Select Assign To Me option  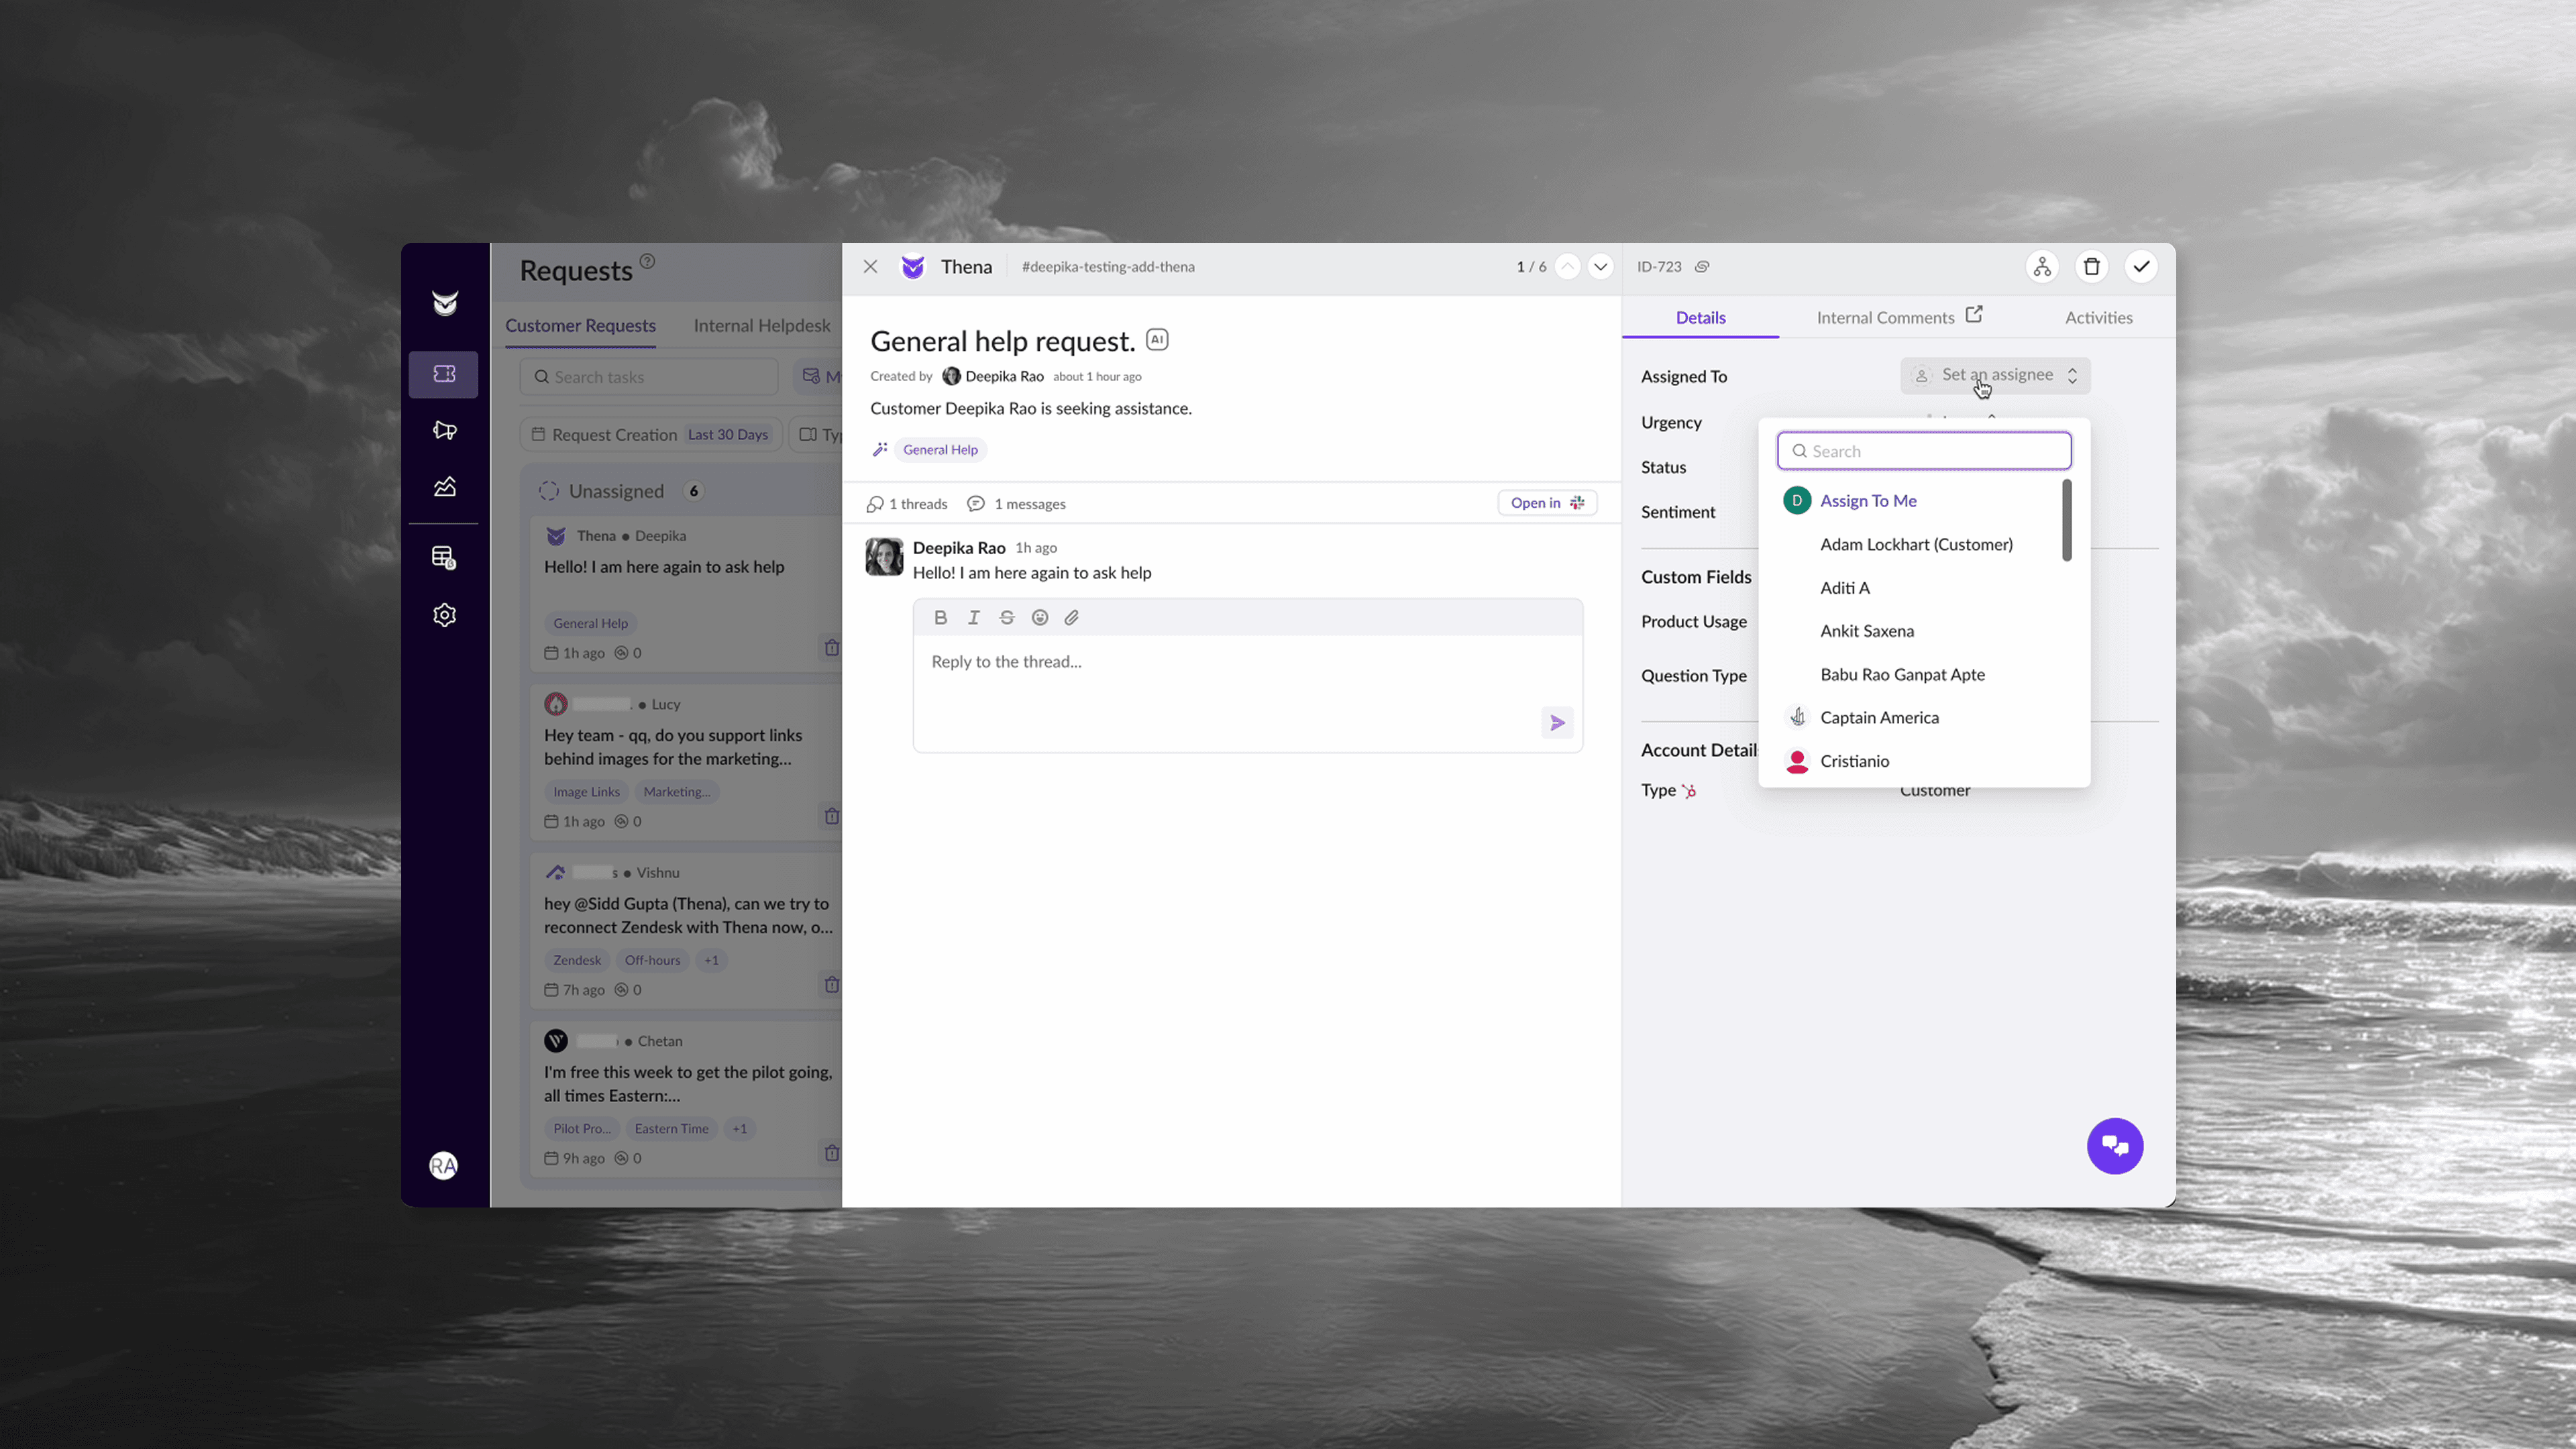point(1868,500)
